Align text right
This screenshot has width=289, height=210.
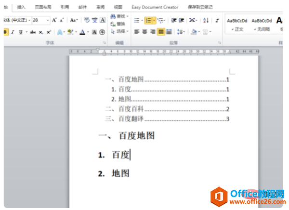pyautogui.click(x=153, y=32)
